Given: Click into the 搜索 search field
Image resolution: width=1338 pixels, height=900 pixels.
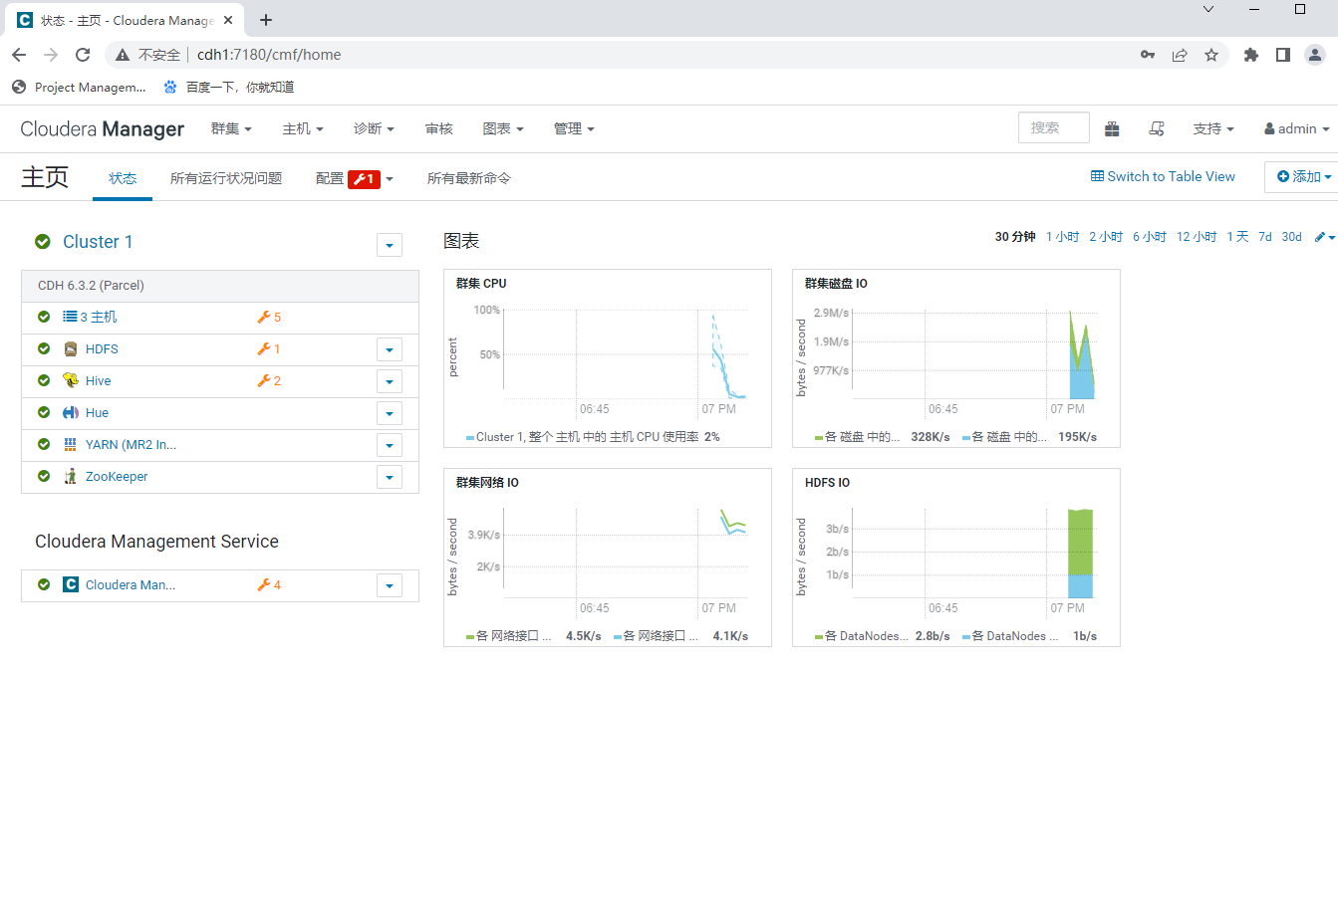Looking at the screenshot, I should 1053,127.
